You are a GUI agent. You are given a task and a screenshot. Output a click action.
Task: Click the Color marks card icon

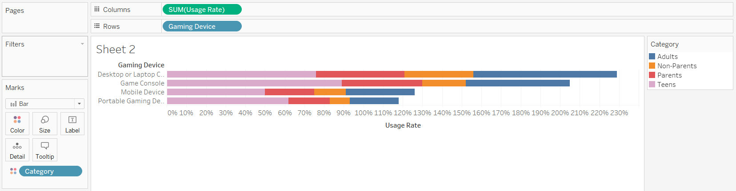17,120
